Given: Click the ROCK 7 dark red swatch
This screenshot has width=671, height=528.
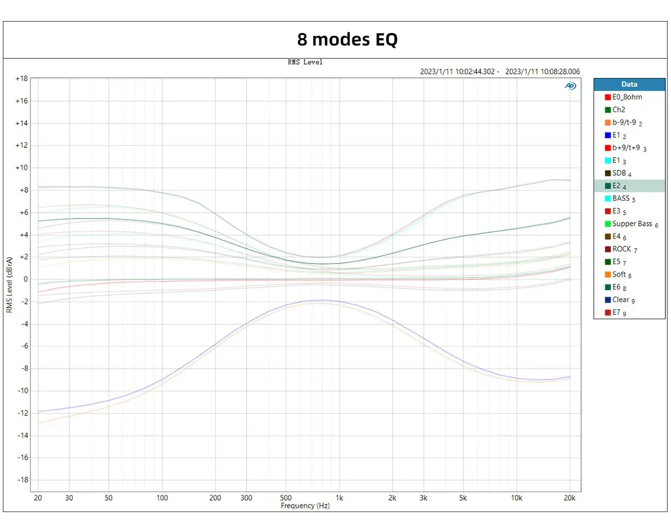Looking at the screenshot, I should [608, 249].
